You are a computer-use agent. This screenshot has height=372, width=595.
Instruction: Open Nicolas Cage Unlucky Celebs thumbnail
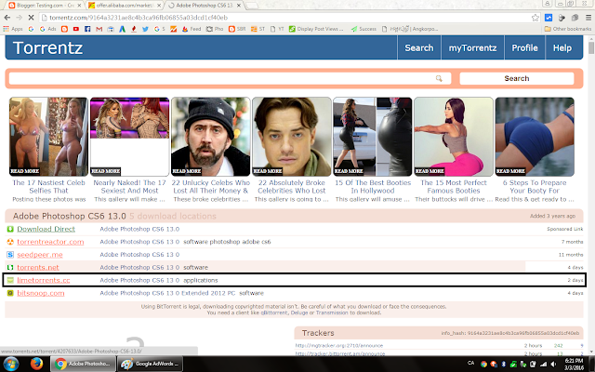(x=211, y=137)
